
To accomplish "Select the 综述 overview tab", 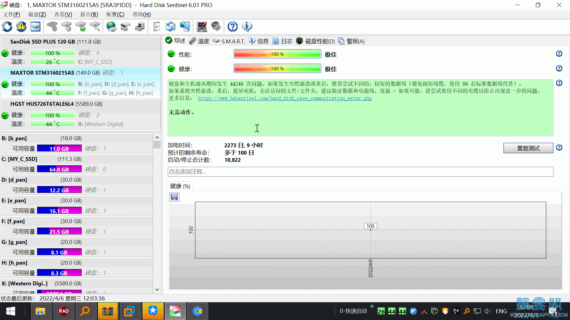I will click(x=175, y=41).
